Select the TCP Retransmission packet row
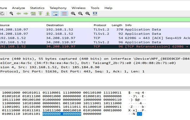 [x=95, y=47]
